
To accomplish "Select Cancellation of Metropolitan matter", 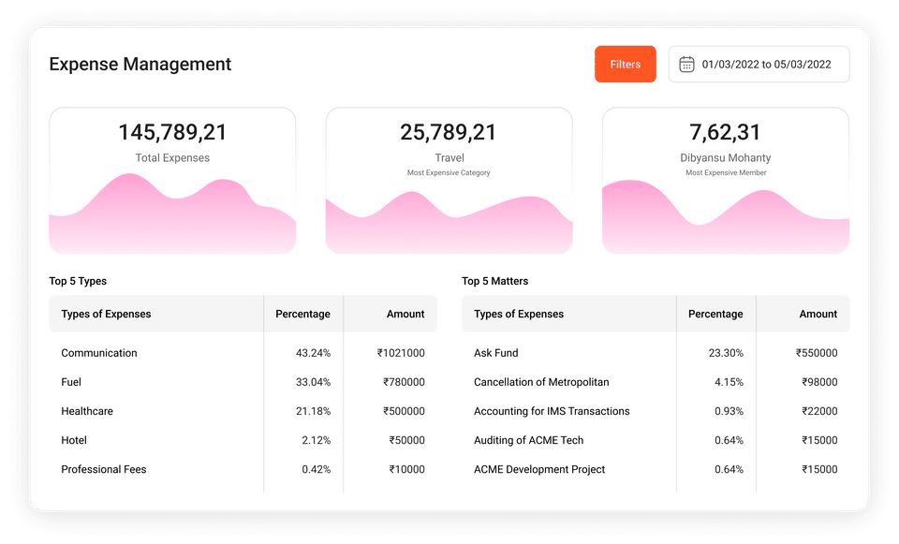I will (541, 382).
